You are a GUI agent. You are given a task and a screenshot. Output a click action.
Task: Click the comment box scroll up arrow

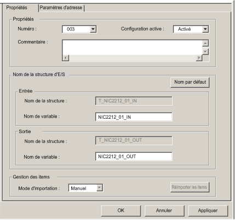(x=205, y=43)
